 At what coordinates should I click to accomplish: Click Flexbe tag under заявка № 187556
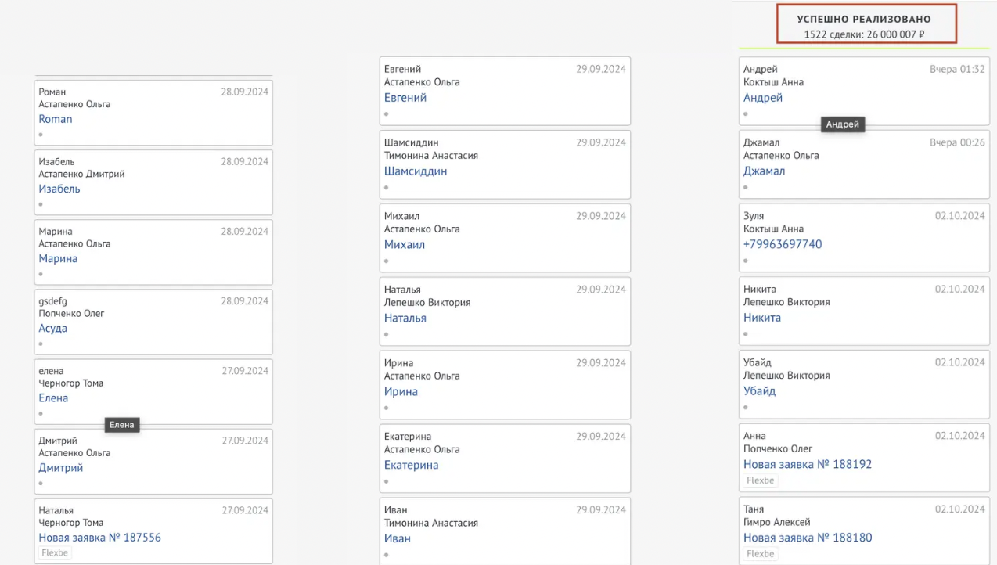56,552
